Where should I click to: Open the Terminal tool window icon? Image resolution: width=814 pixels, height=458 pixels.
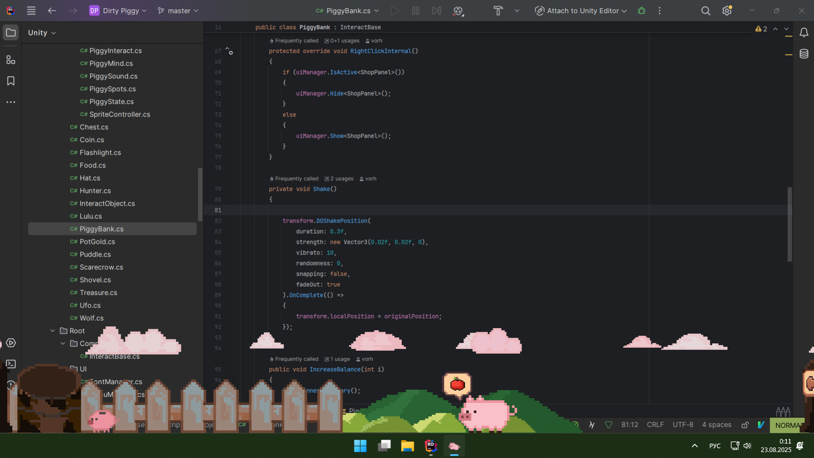[x=11, y=364]
